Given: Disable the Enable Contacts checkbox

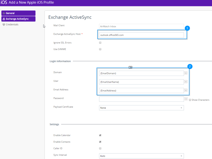Looking at the screenshot, I should pos(100,142).
